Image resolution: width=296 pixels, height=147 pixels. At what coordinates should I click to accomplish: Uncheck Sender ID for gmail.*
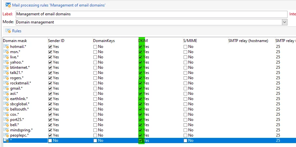[x=50, y=88]
